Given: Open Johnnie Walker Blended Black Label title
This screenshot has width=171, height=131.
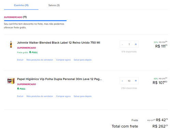Looking at the screenshot, I should click(x=58, y=43).
